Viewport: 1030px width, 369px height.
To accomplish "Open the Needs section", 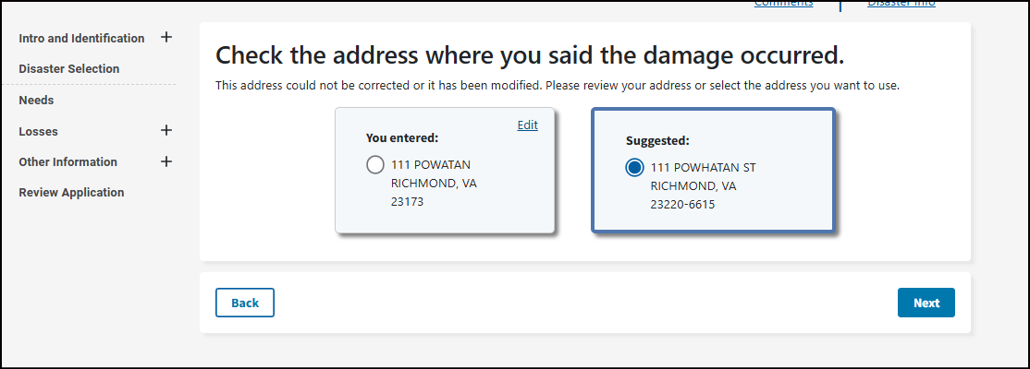I will click(36, 101).
